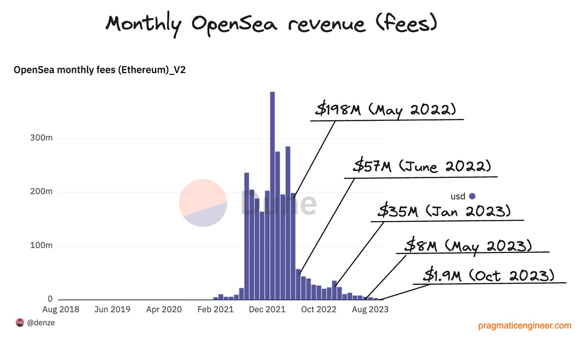Viewport: 587px width, 346px height.
Task: Click the $198M (May 2022) annotation
Action: [x=386, y=110]
